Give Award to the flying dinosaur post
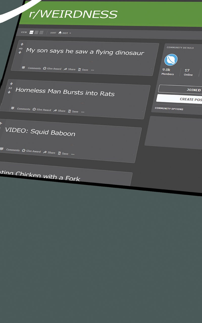The height and width of the screenshot is (323, 202). point(52,69)
